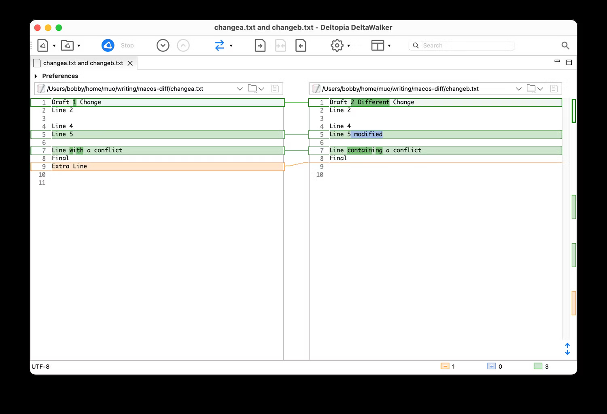This screenshot has width=607, height=414.
Task: Activate the search magnifier icon
Action: point(565,45)
